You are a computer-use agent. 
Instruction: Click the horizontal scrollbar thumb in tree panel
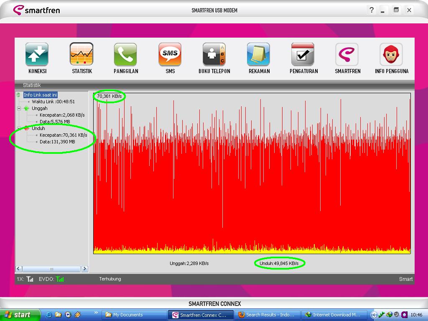click(x=51, y=269)
